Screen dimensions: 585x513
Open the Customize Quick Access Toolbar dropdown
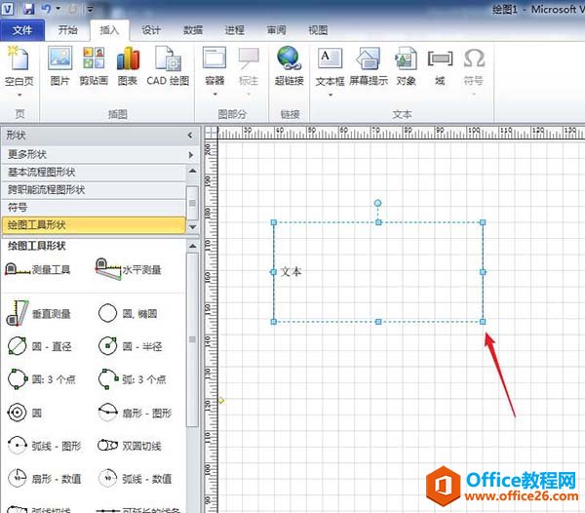point(90,9)
